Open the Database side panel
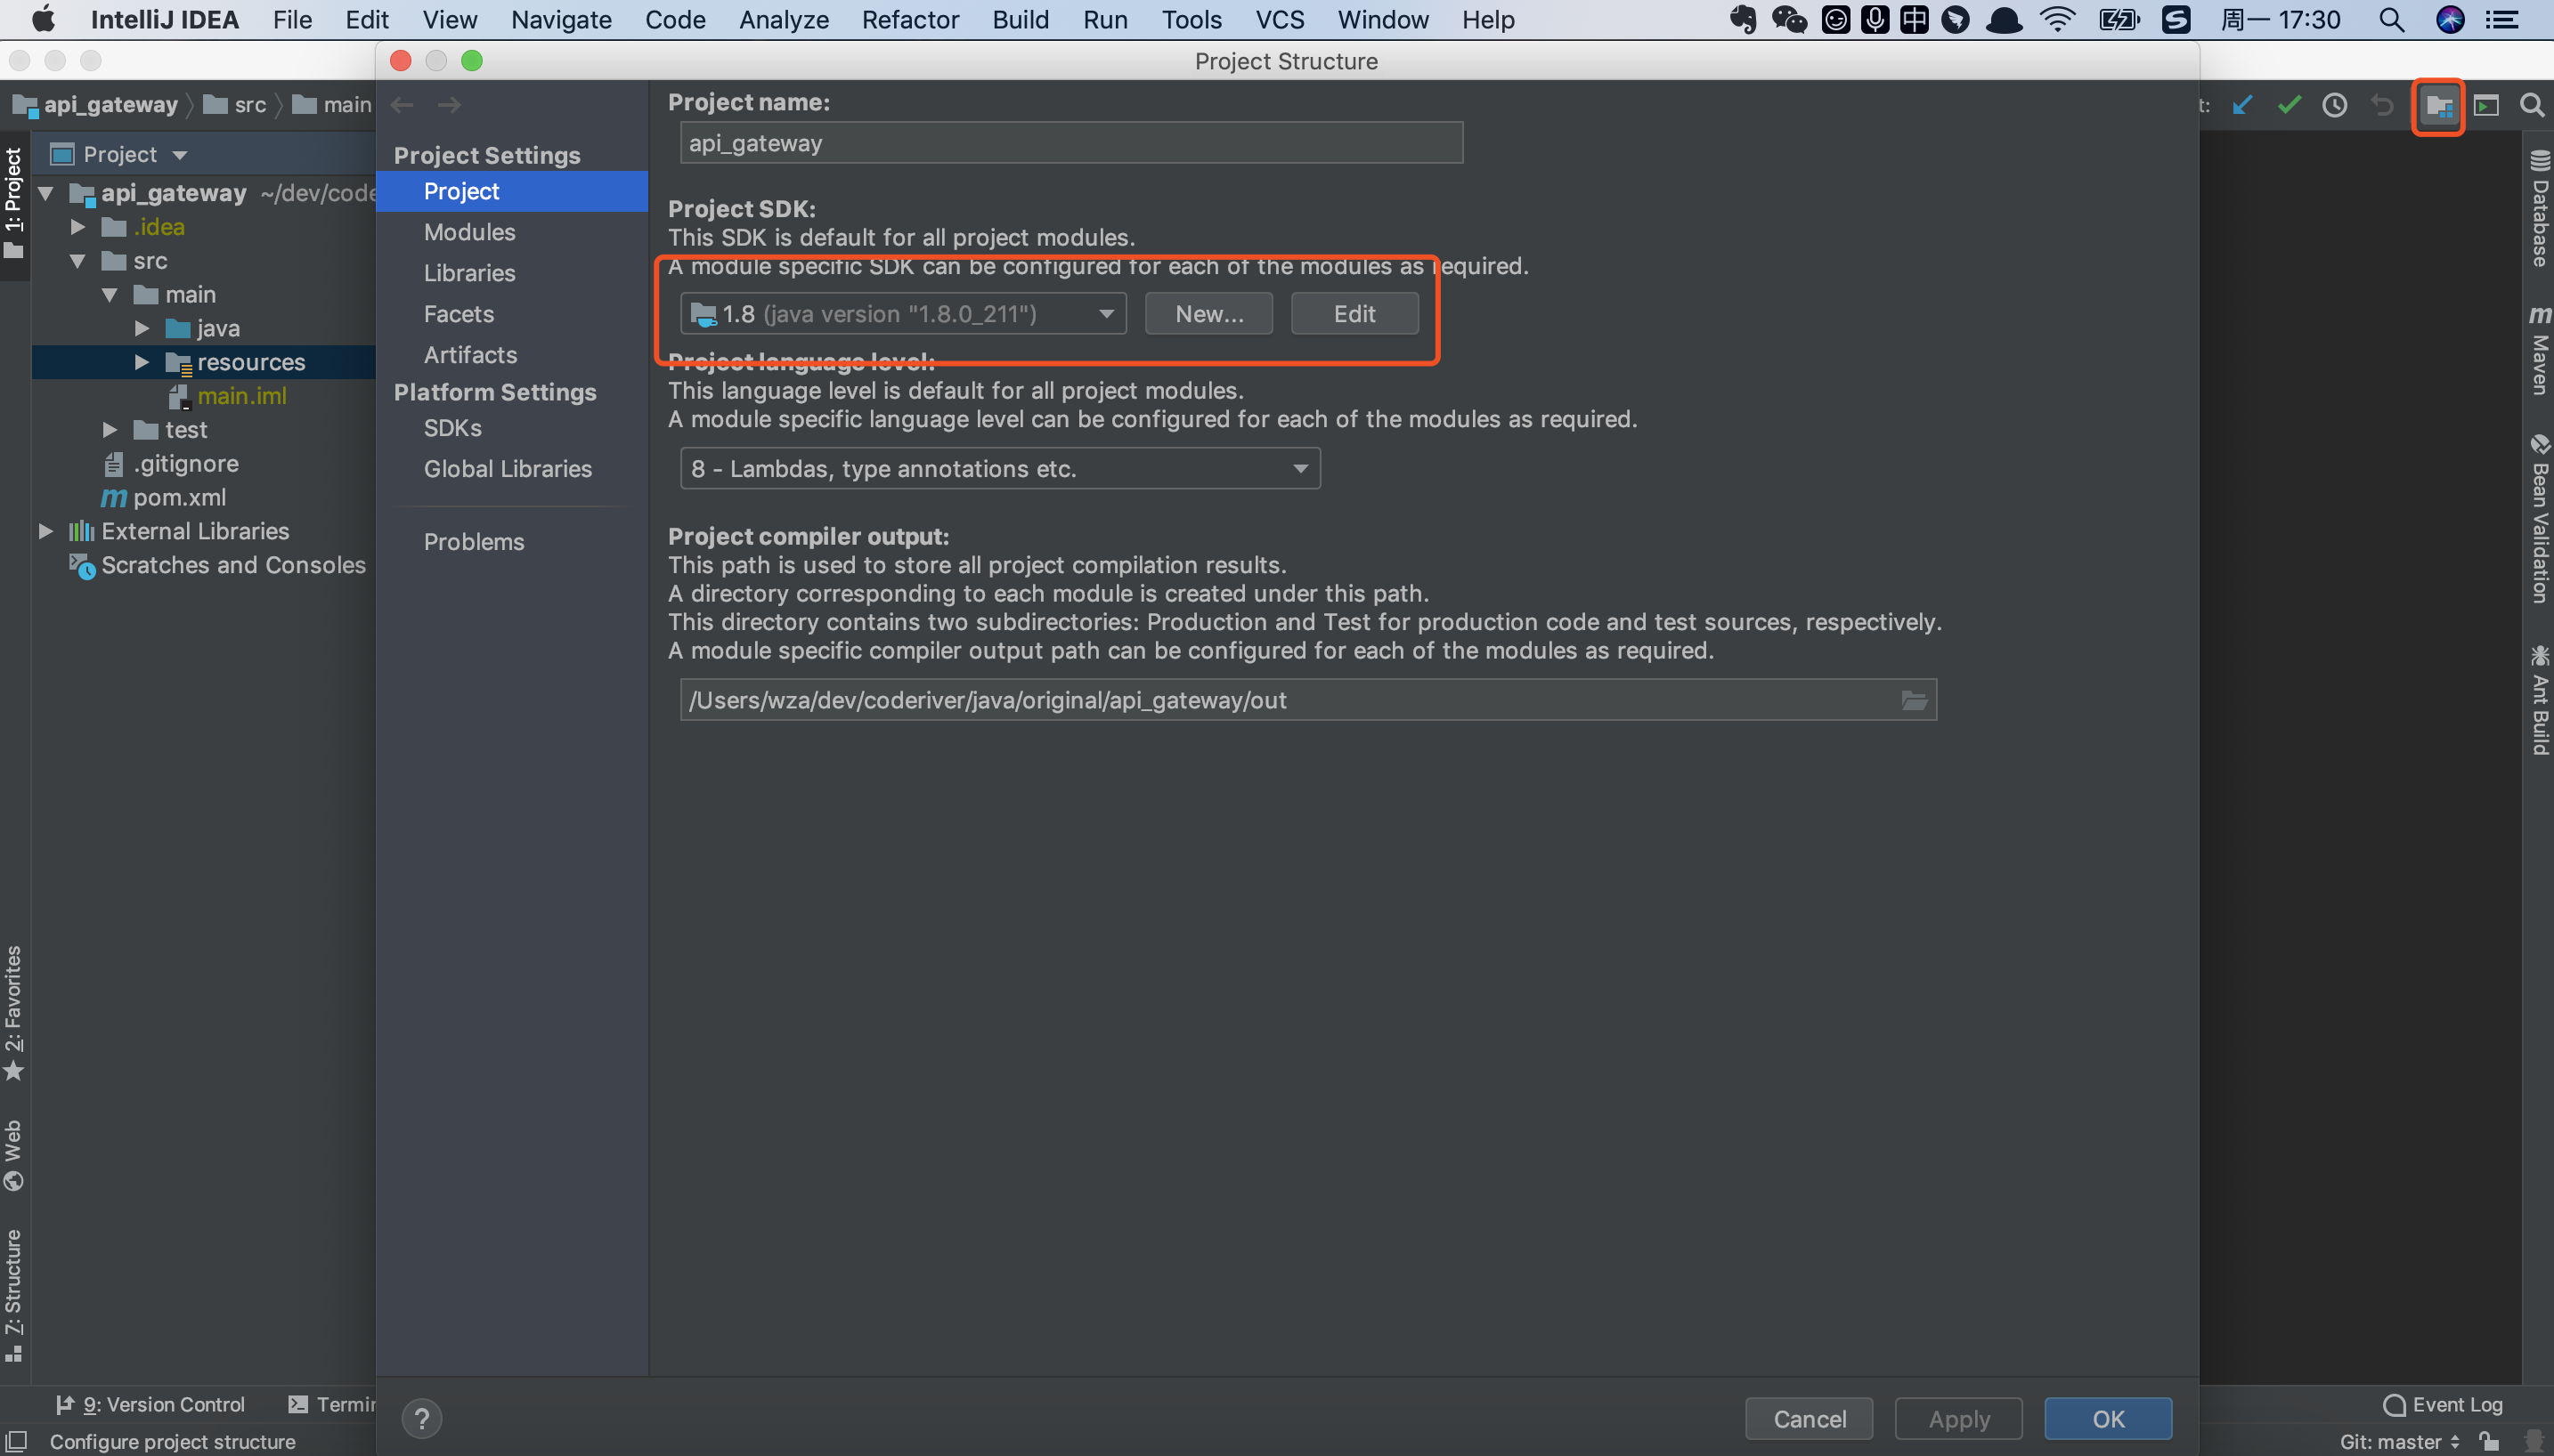This screenshot has height=1456, width=2554. point(2539,210)
